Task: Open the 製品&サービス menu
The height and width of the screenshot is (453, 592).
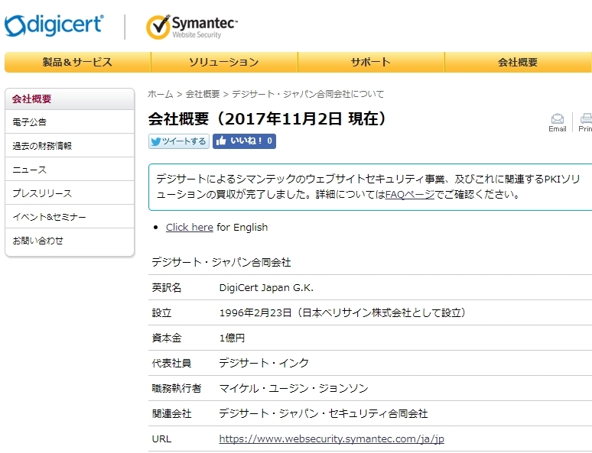Action: tap(77, 63)
